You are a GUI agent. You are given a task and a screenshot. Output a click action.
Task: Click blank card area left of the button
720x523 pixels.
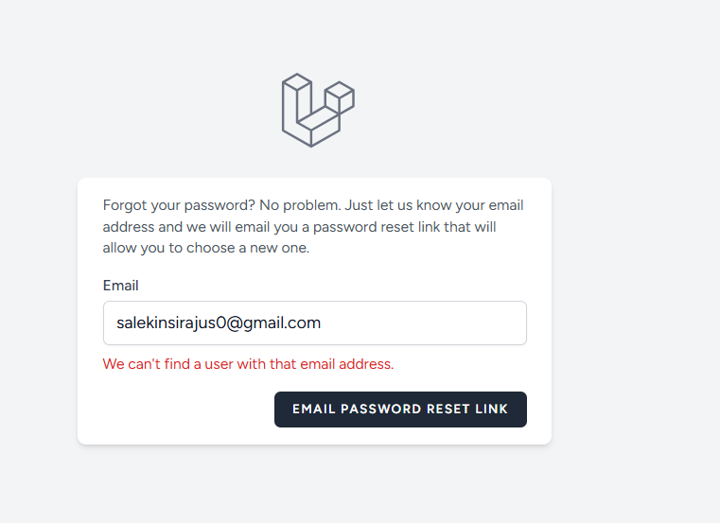point(180,410)
